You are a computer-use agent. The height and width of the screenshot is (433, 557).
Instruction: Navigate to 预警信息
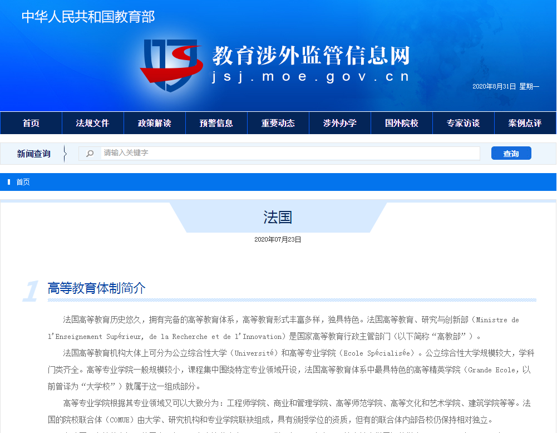click(x=216, y=122)
